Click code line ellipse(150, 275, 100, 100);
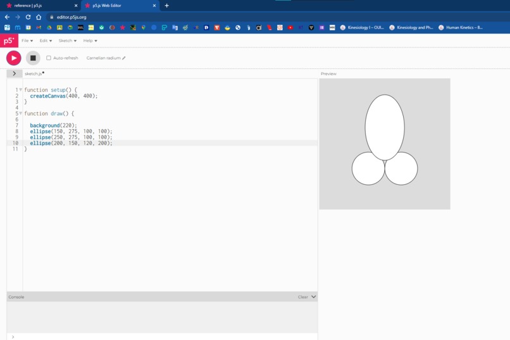The image size is (510, 340). pyautogui.click(x=71, y=131)
